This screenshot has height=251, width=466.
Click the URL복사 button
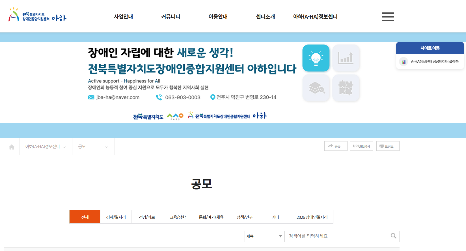pyautogui.click(x=362, y=146)
